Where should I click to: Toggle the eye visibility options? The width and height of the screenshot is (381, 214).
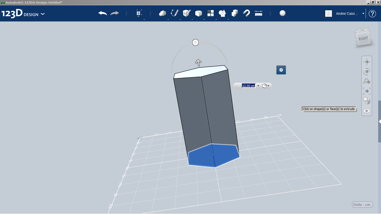tap(367, 111)
